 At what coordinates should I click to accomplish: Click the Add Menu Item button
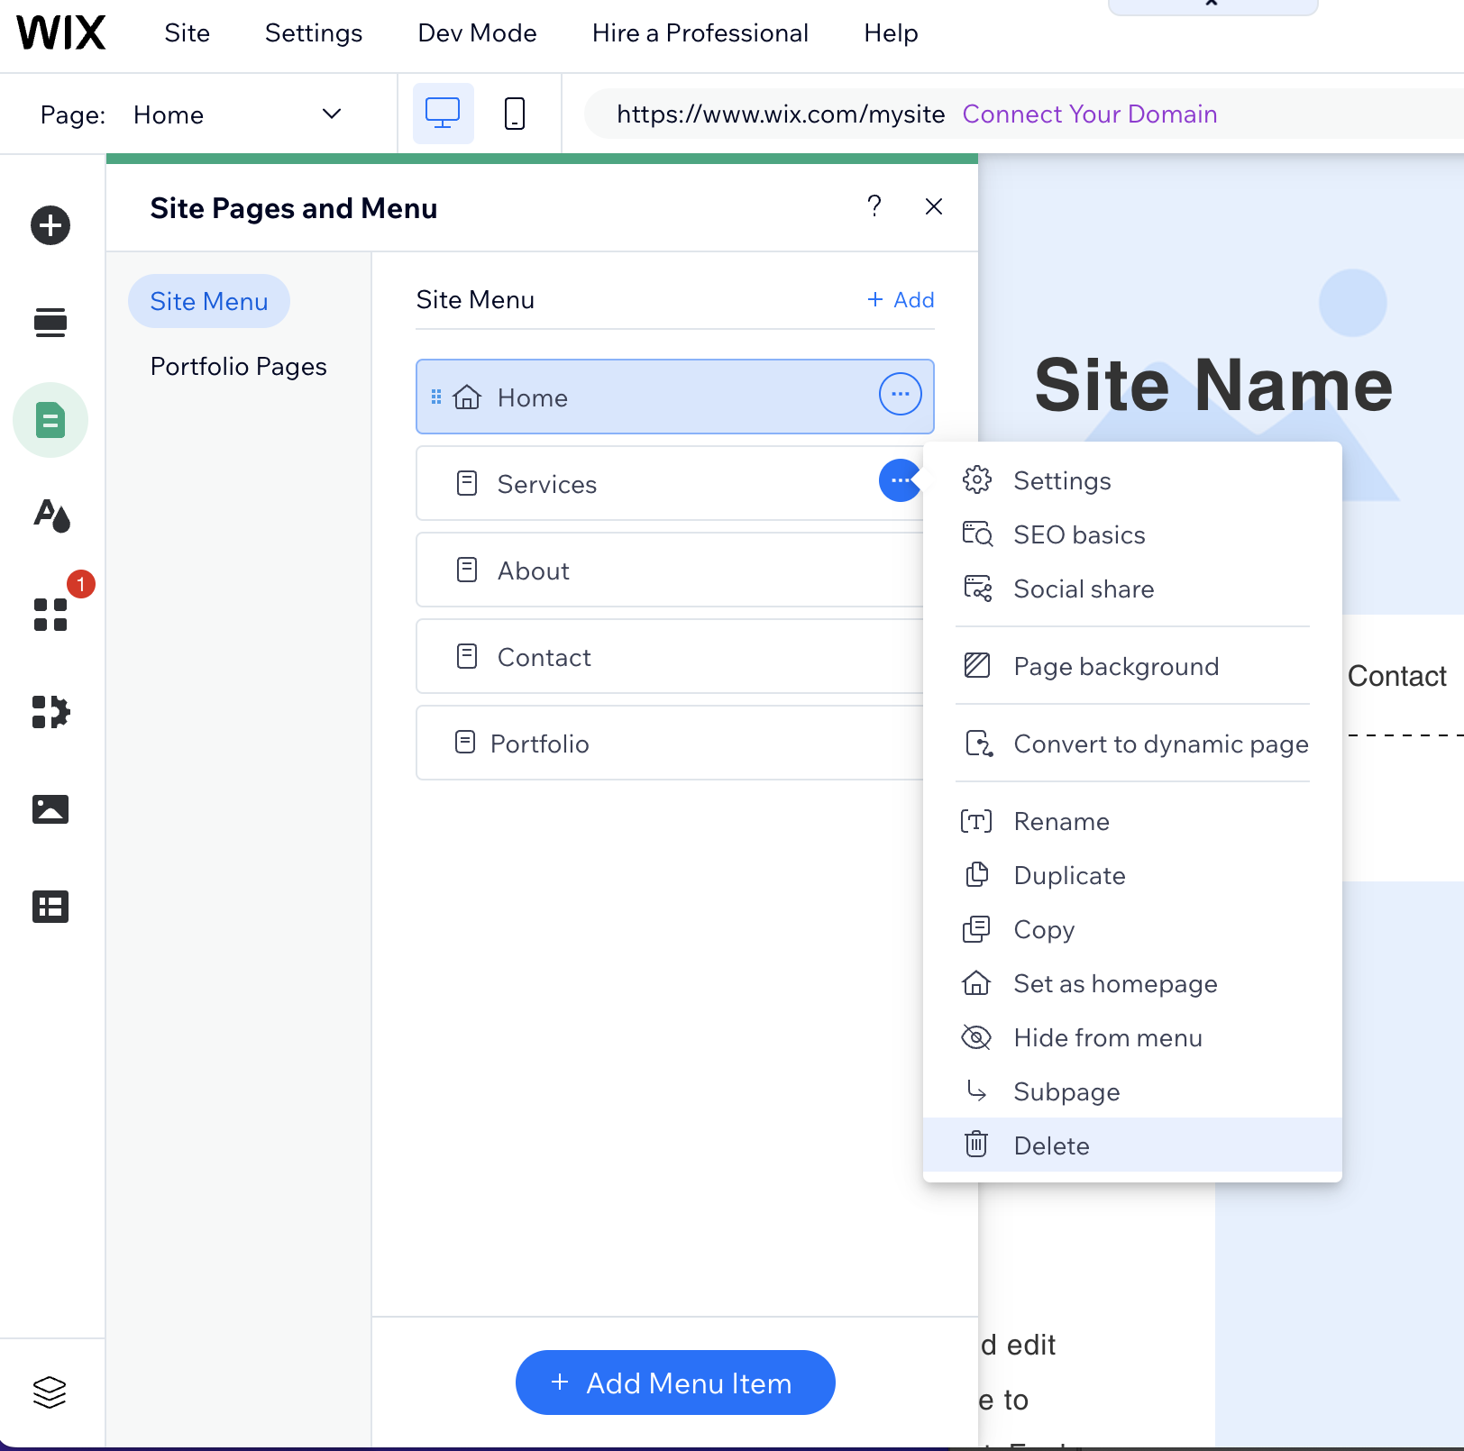(x=675, y=1383)
